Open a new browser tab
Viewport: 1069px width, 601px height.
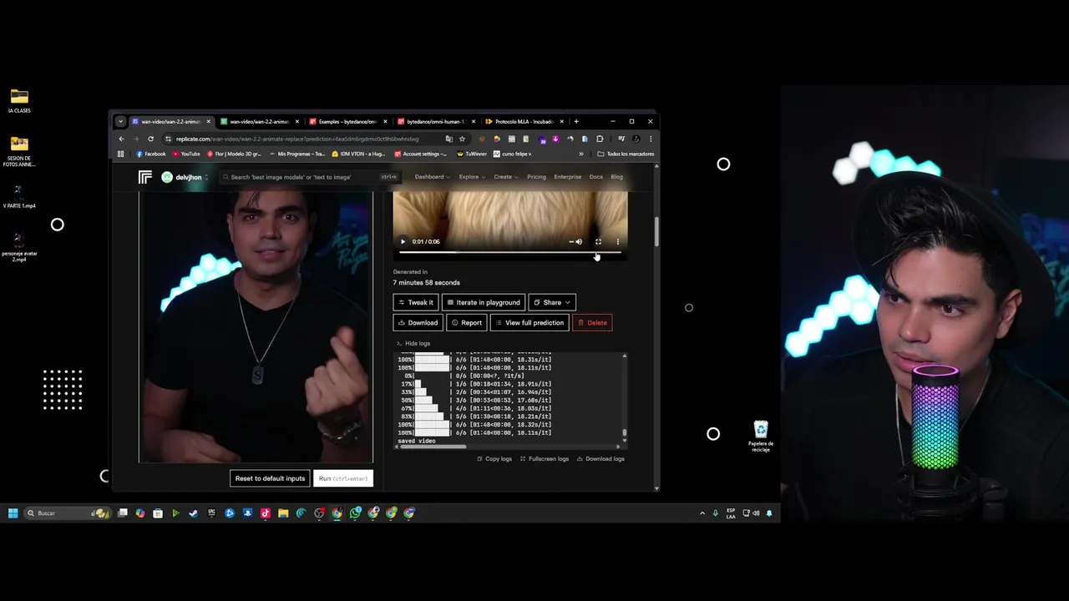575,122
